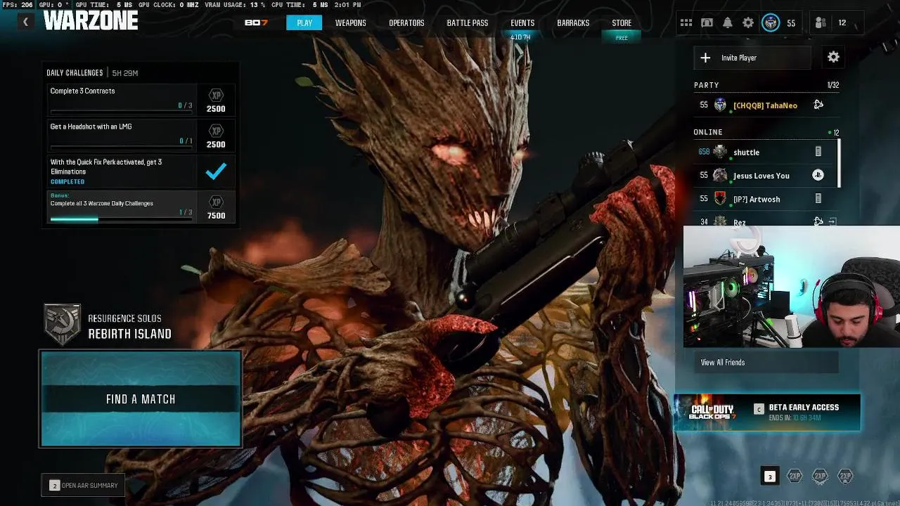Viewport: 900px width, 506px height.
Task: Click the first 2XP token icon
Action: (795, 476)
